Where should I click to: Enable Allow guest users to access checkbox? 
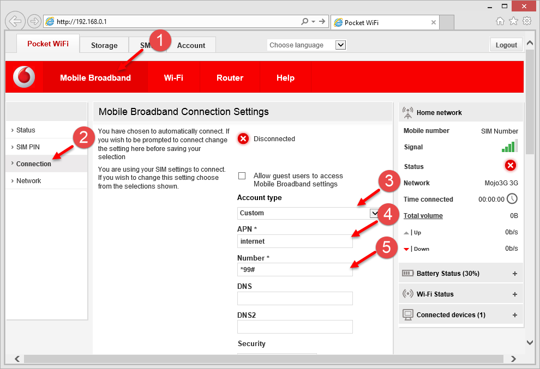[242, 176]
